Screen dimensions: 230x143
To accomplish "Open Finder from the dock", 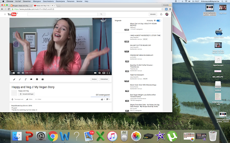I will [17, 136].
